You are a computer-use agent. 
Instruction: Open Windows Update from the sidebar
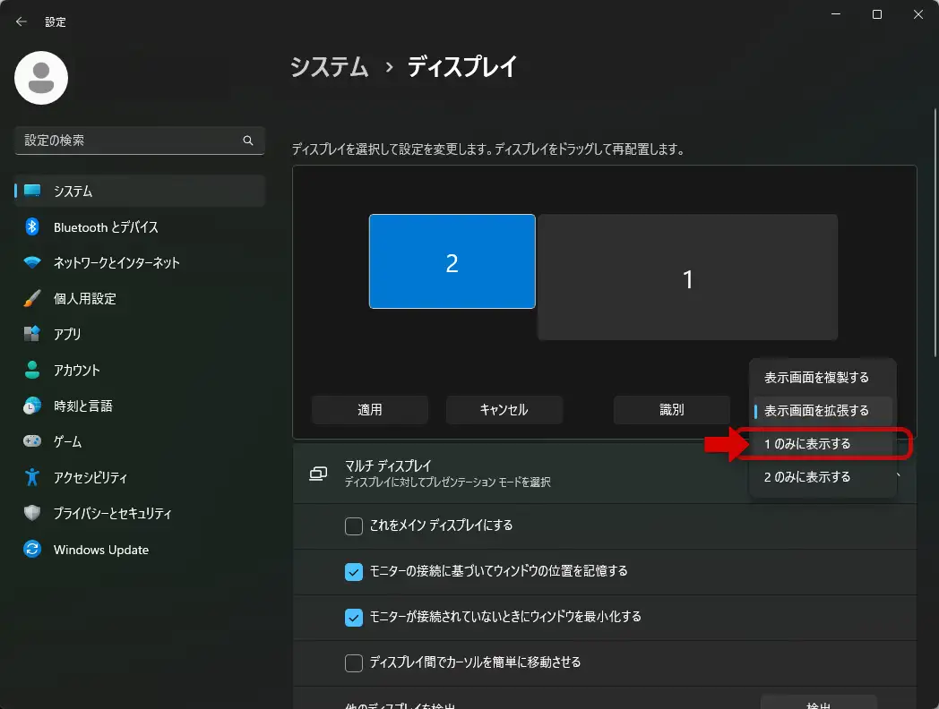100,550
